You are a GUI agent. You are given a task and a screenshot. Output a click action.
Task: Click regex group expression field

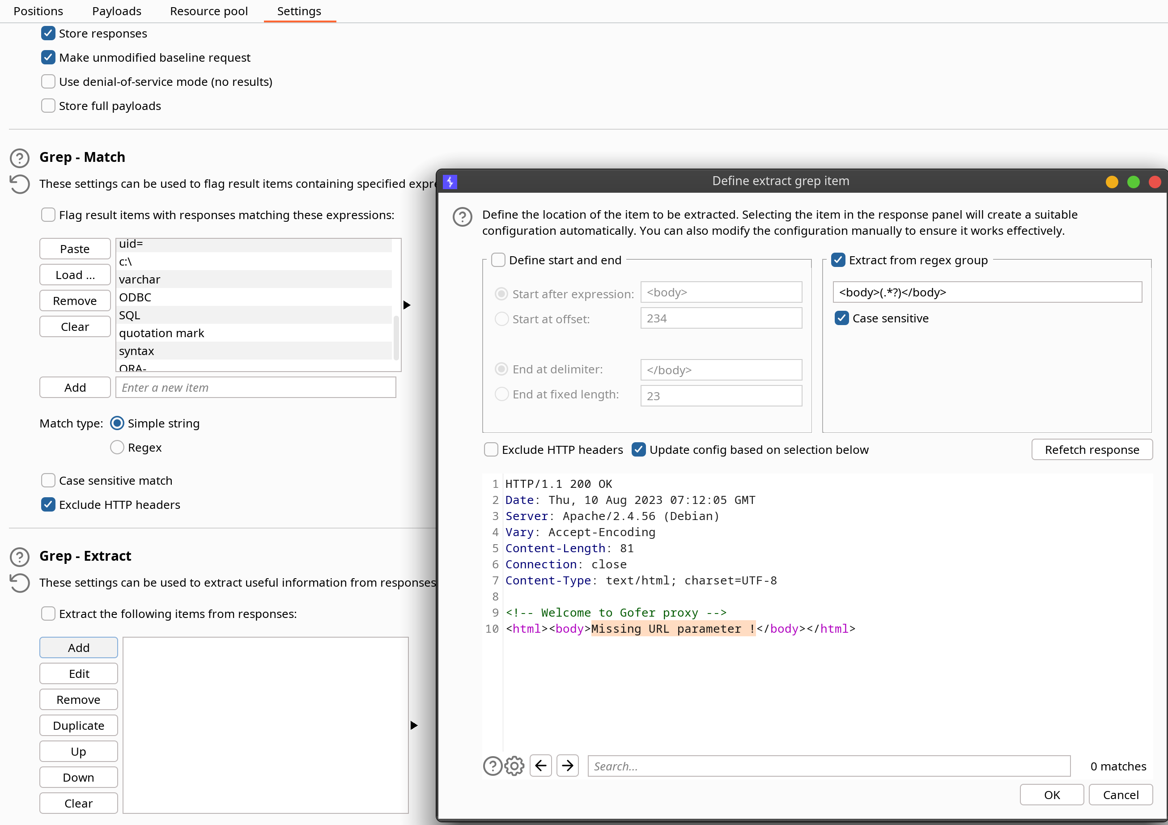[x=987, y=292]
